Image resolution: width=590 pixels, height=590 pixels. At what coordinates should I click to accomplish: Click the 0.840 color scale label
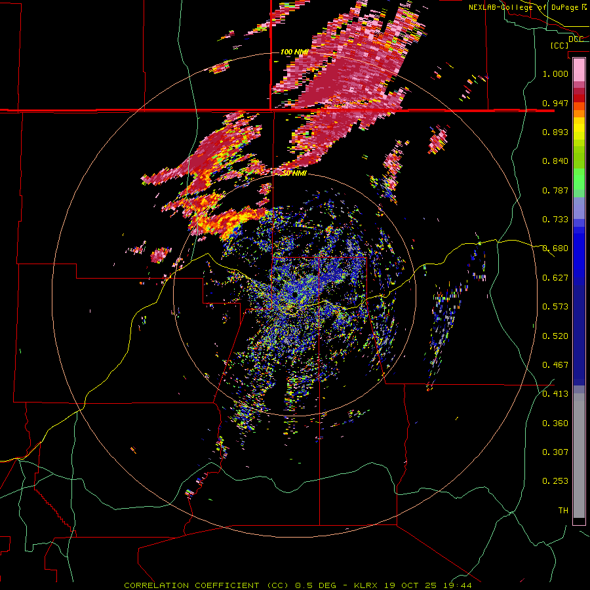555,161
